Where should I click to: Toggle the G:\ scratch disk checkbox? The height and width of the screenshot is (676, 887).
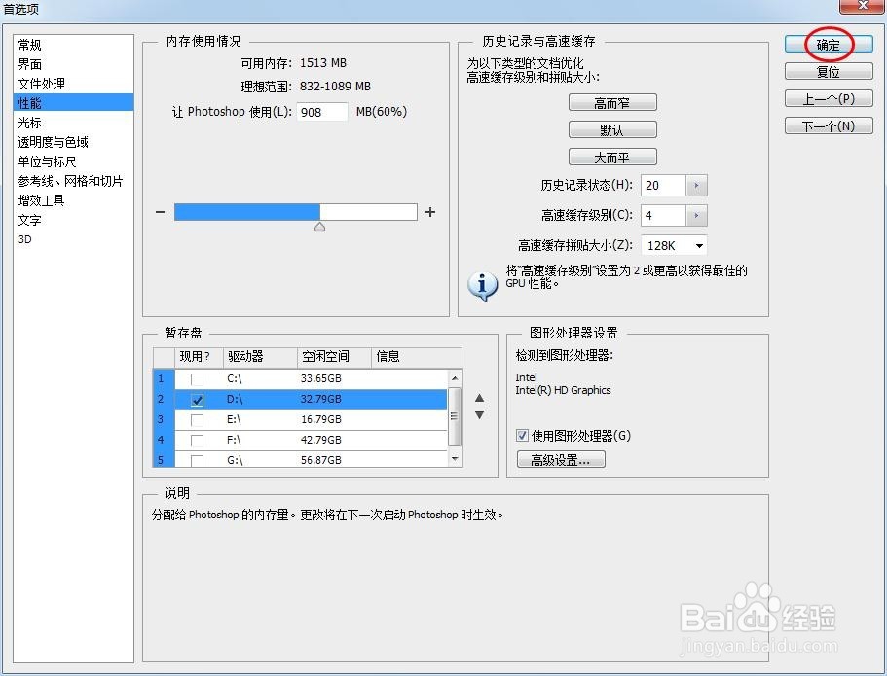coord(197,460)
